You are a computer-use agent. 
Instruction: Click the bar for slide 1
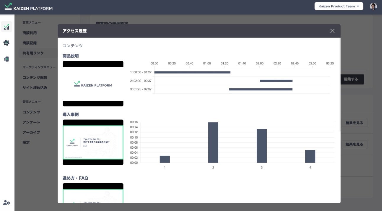tap(165, 159)
